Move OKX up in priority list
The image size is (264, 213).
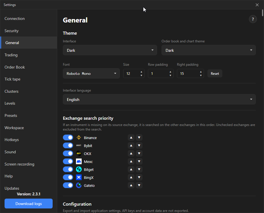tap(131, 154)
